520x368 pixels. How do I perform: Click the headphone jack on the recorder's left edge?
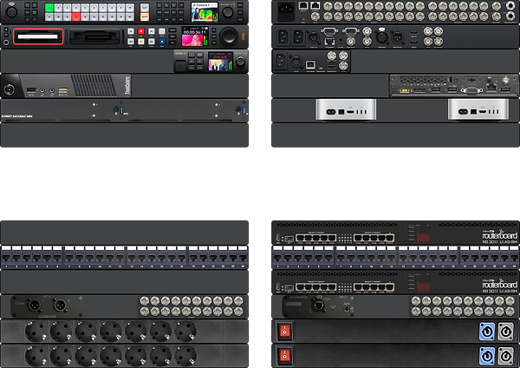coord(6,43)
